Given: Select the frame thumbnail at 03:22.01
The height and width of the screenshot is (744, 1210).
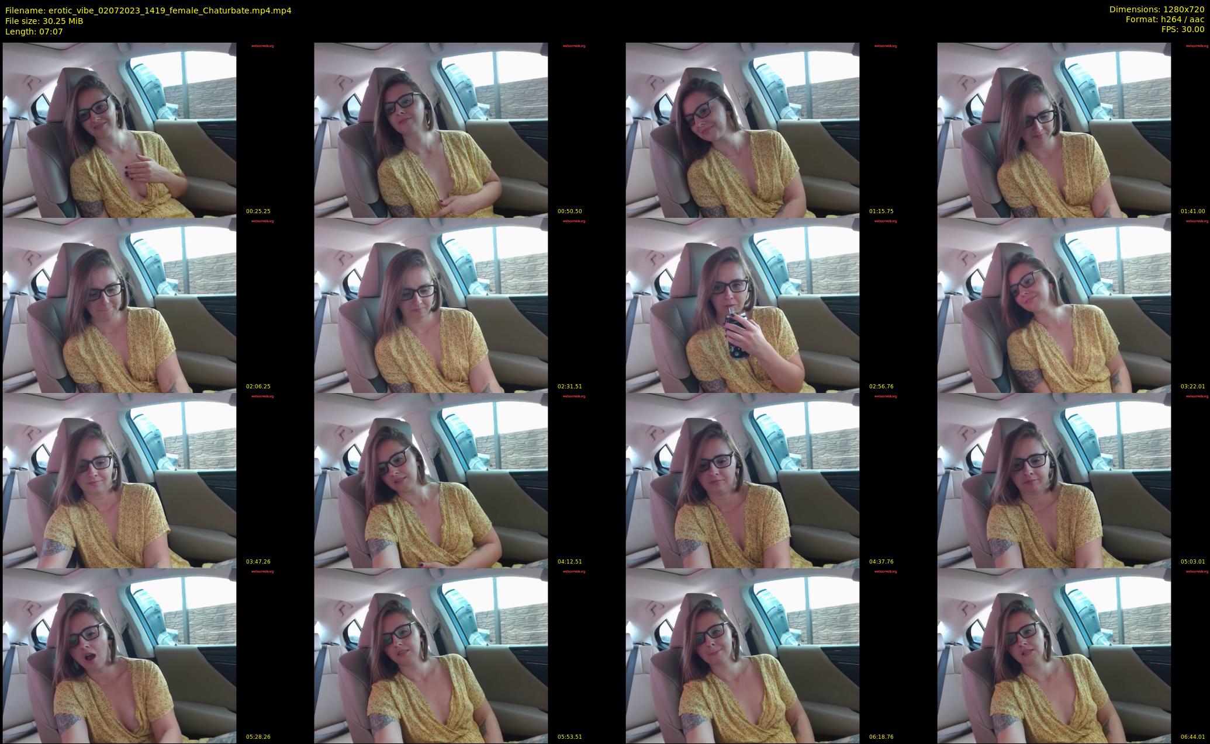Looking at the screenshot, I should click(1054, 305).
